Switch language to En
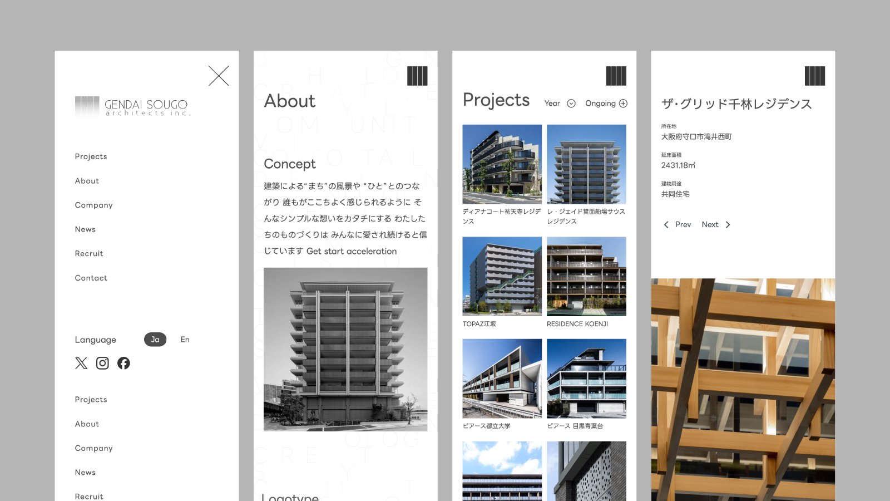This screenshot has width=890, height=501. pyautogui.click(x=185, y=340)
